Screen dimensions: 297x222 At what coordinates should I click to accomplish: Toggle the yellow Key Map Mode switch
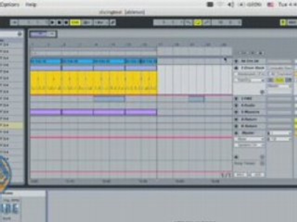(x=283, y=23)
